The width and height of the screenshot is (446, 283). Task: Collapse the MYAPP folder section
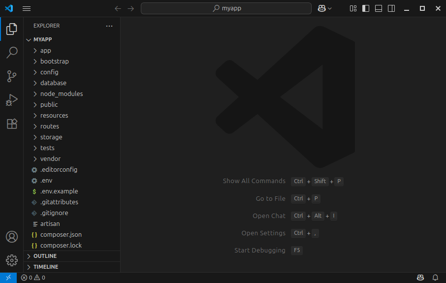click(x=72, y=39)
